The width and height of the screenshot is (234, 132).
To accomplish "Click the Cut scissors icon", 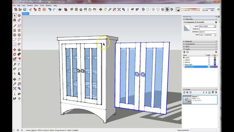I will [x=30, y=10].
